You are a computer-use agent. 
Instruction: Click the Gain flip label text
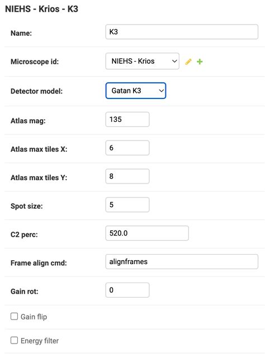[34, 317]
